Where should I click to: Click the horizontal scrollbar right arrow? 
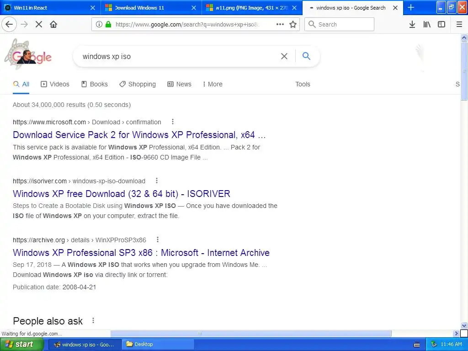coord(456,333)
